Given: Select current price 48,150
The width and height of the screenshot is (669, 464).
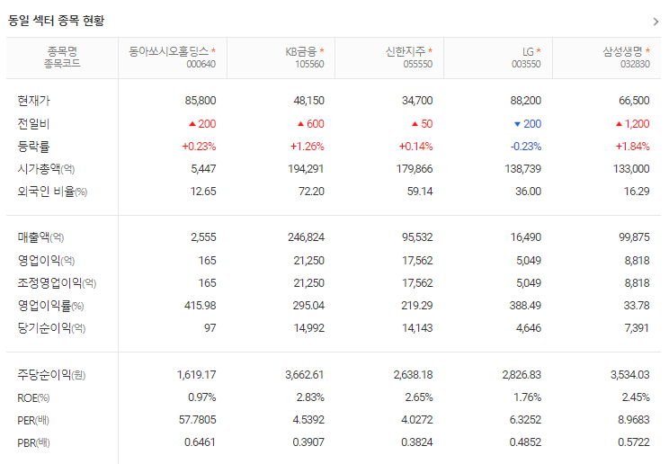Looking at the screenshot, I should [309, 101].
